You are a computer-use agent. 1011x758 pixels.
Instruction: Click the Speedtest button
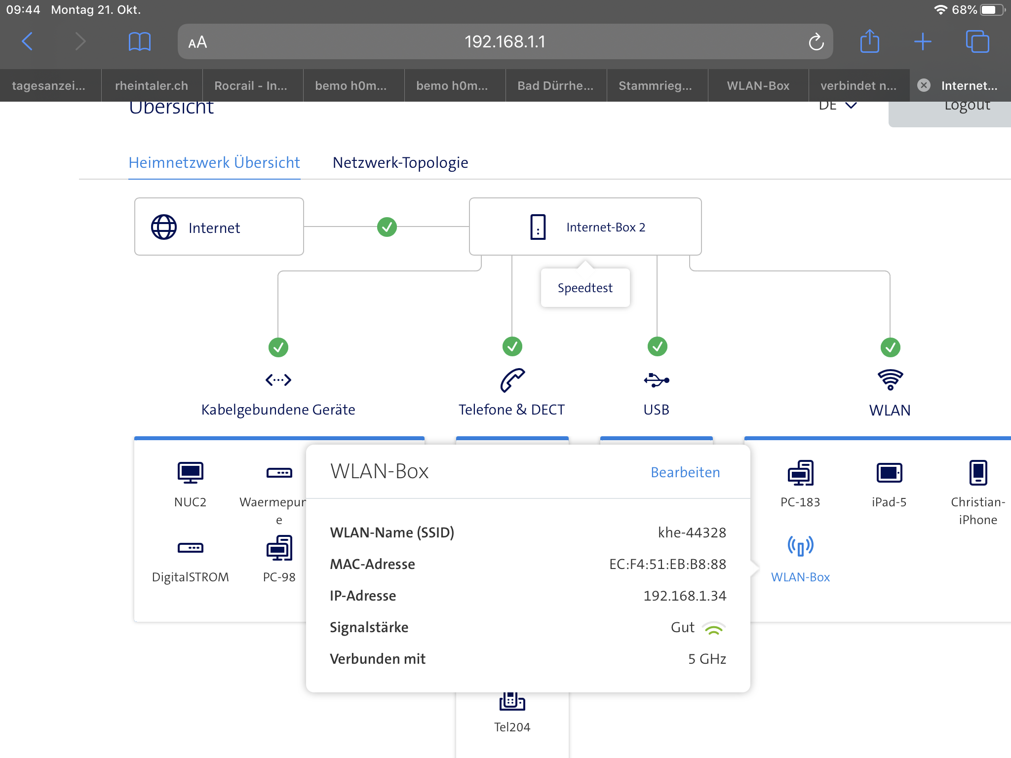pos(585,288)
